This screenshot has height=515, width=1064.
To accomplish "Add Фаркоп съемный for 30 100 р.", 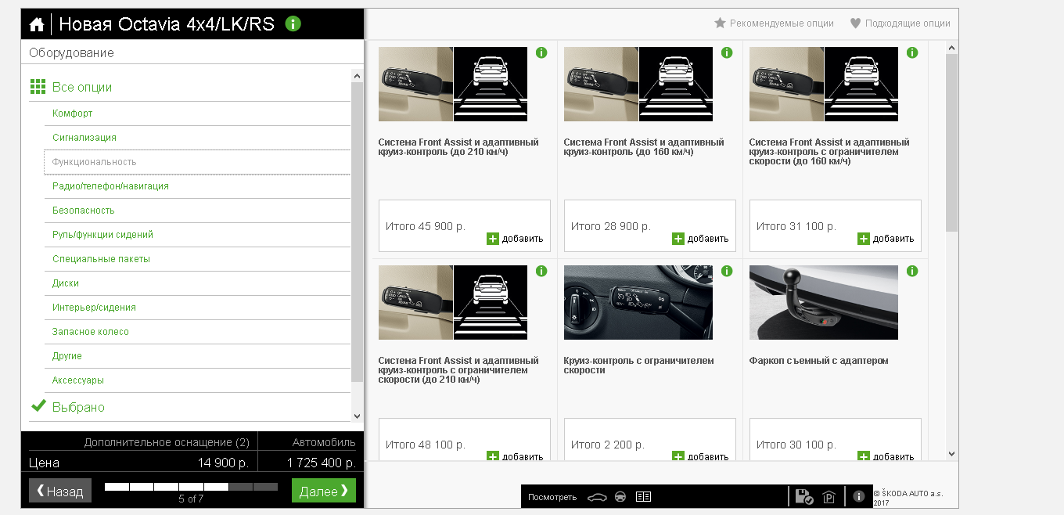I will (x=886, y=456).
